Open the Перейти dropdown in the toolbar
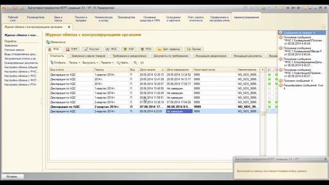The height and width of the screenshot is (185, 329). [107, 63]
